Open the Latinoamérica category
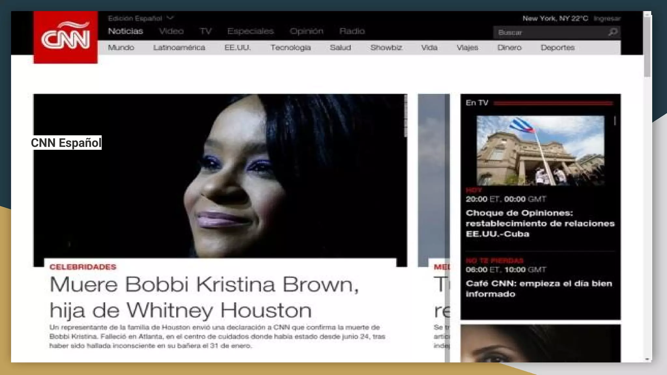The image size is (667, 375). coord(179,48)
